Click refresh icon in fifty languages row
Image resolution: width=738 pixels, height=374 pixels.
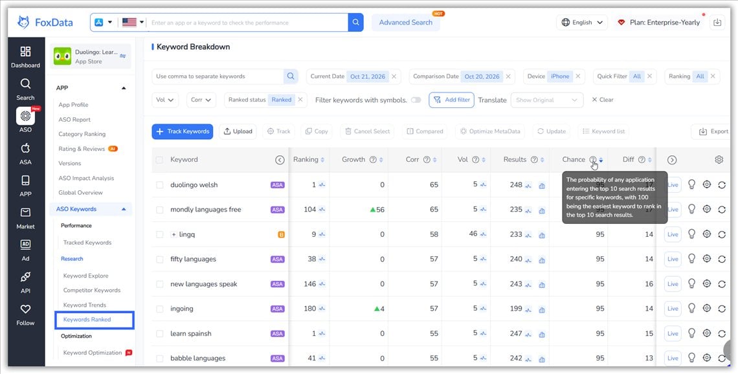coord(722,259)
